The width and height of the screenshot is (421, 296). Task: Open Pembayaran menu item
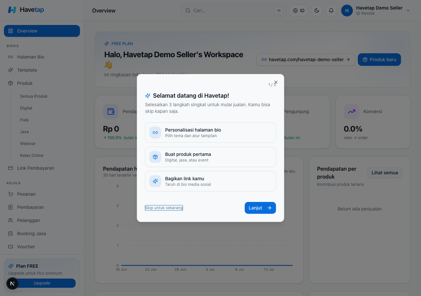(42, 207)
